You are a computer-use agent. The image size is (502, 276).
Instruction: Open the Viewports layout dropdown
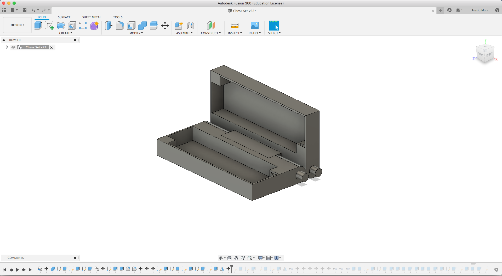pyautogui.click(x=278, y=258)
